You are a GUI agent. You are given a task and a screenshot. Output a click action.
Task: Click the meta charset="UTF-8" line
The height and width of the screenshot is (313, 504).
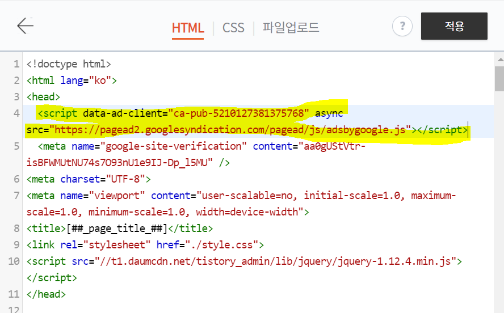point(89,179)
